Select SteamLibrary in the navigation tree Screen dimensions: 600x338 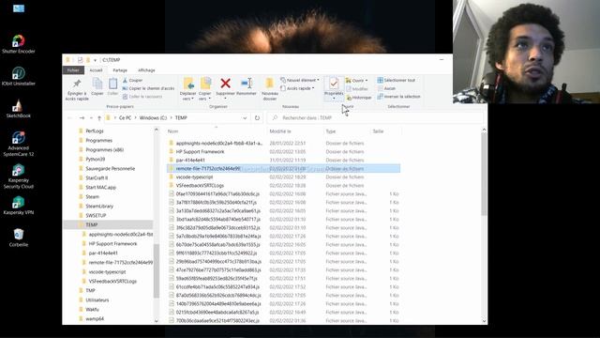pos(99,207)
